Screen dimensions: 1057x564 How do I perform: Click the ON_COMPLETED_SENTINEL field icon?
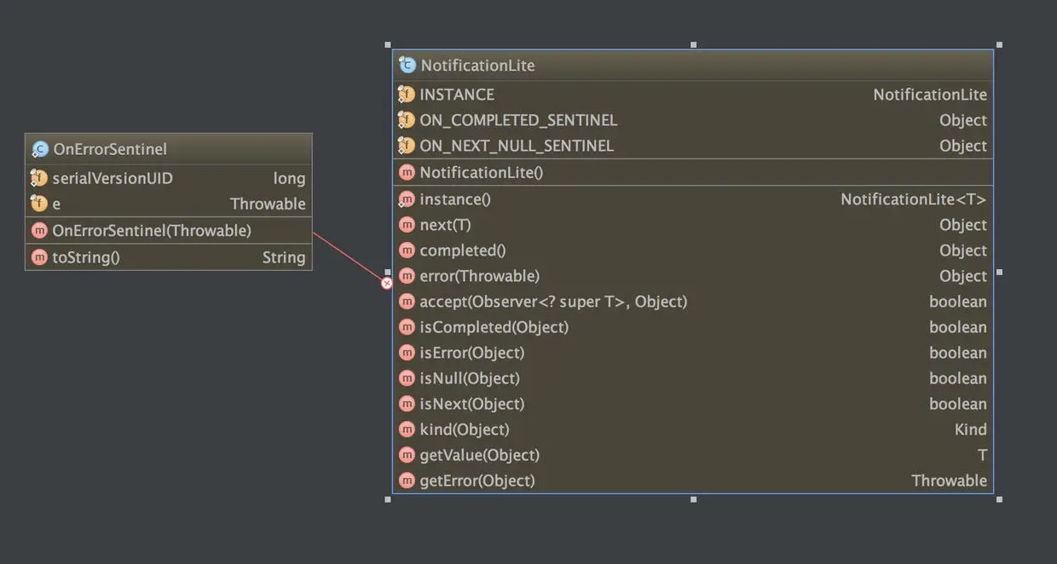[407, 120]
